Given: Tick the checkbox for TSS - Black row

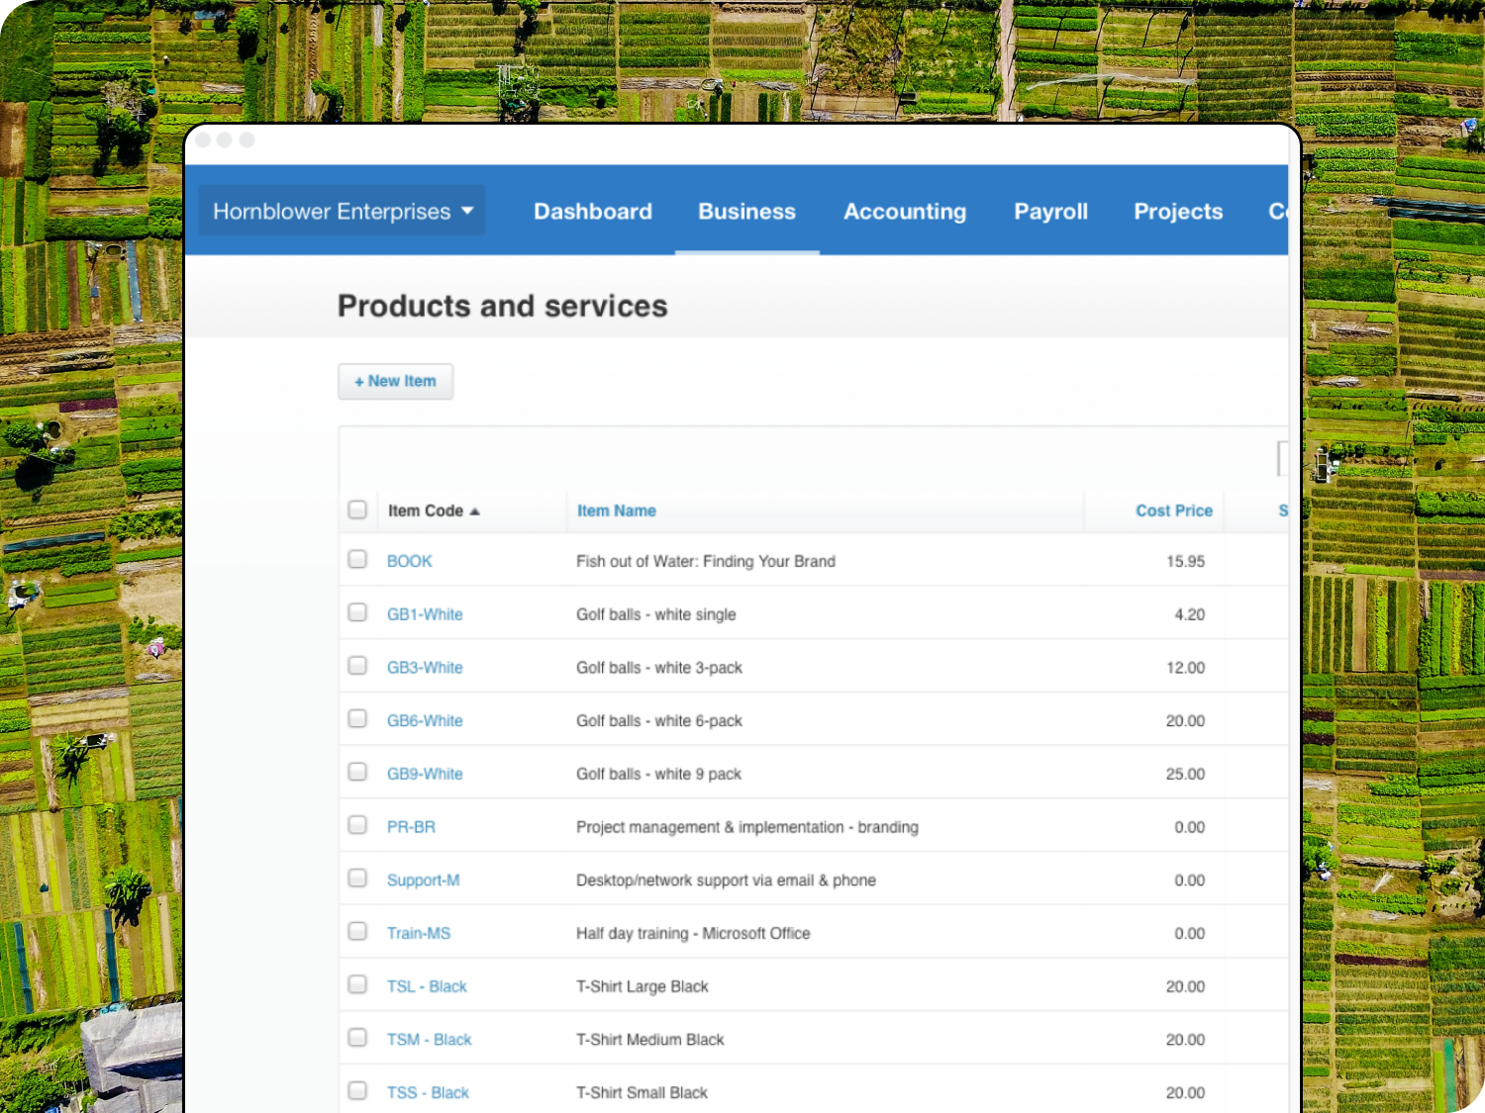Looking at the screenshot, I should click(357, 1091).
